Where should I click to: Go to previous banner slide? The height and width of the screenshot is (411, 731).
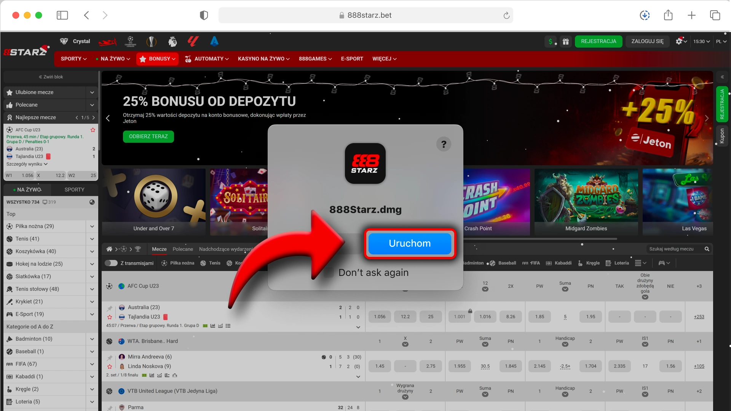click(108, 118)
